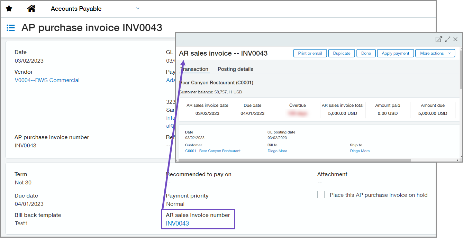Open popup in new window icon

point(438,39)
